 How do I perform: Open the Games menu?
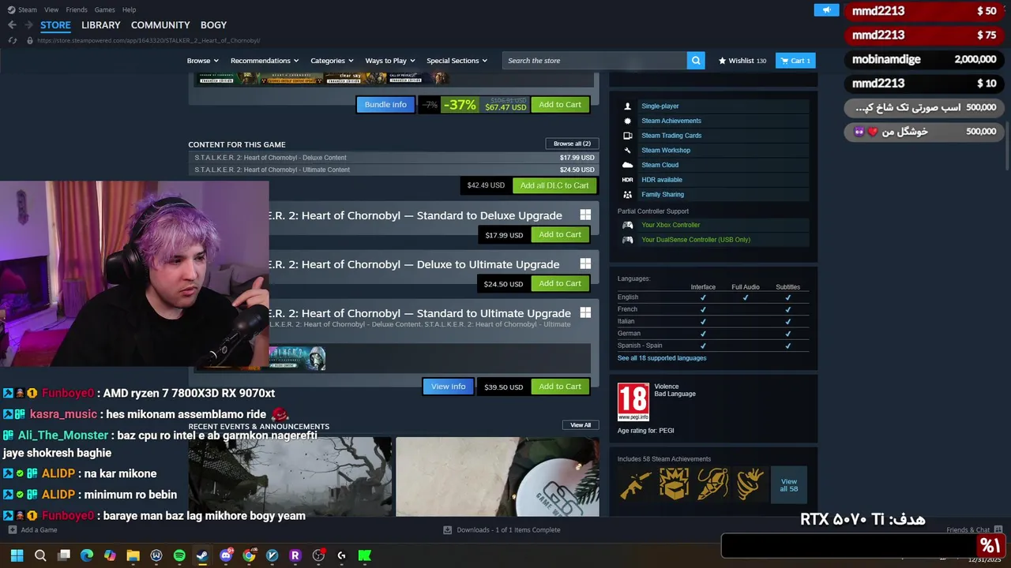point(104,9)
